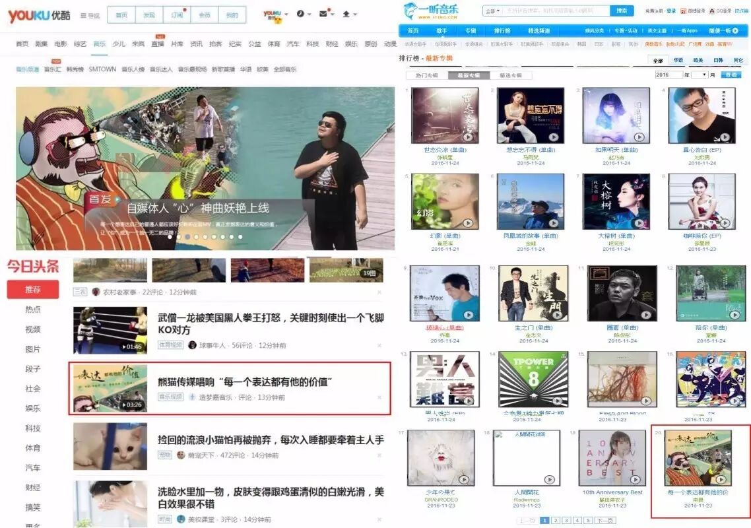Click the 一听音乐 search input box
Screen dimensions: 751x528
[556, 11]
